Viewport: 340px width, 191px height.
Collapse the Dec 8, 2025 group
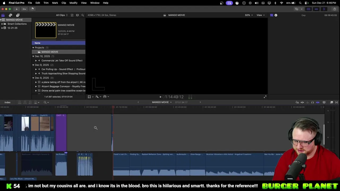pyautogui.click(x=33, y=78)
